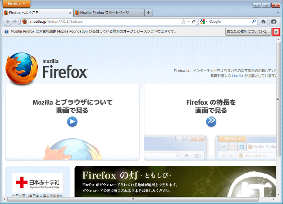283x204 pixels.
Task: Minimize the Firefox window
Action: [257, 5]
